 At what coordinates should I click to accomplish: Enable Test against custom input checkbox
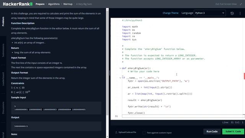point(144,133)
